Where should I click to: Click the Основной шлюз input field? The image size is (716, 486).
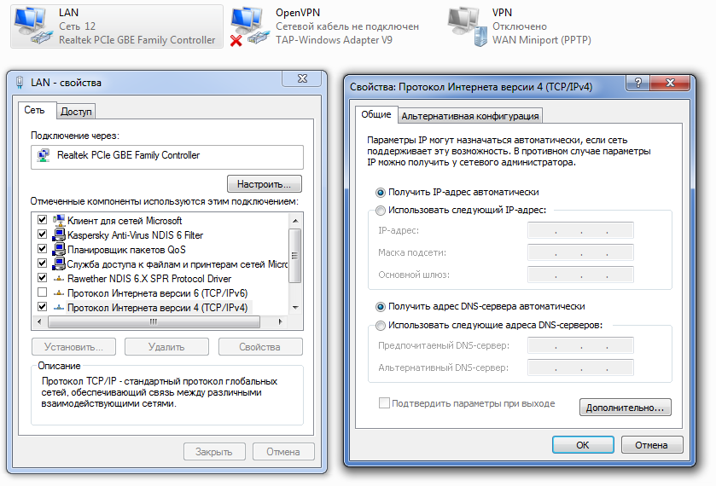pos(580,275)
